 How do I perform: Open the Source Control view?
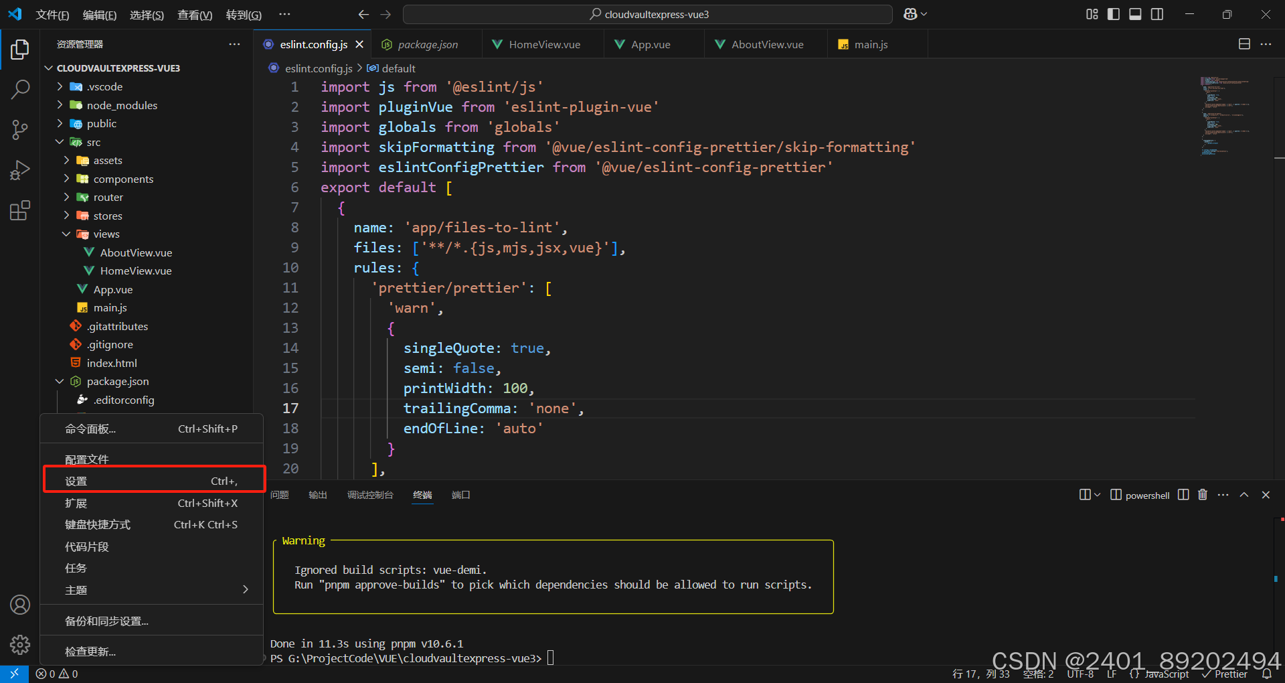[20, 130]
